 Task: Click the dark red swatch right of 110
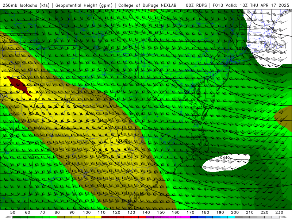[105, 217]
